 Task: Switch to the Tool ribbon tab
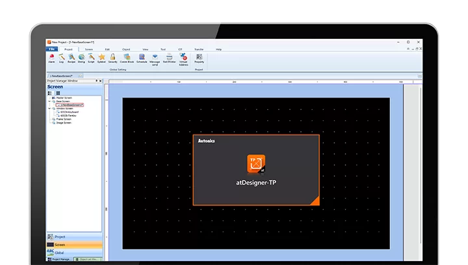[x=163, y=49]
